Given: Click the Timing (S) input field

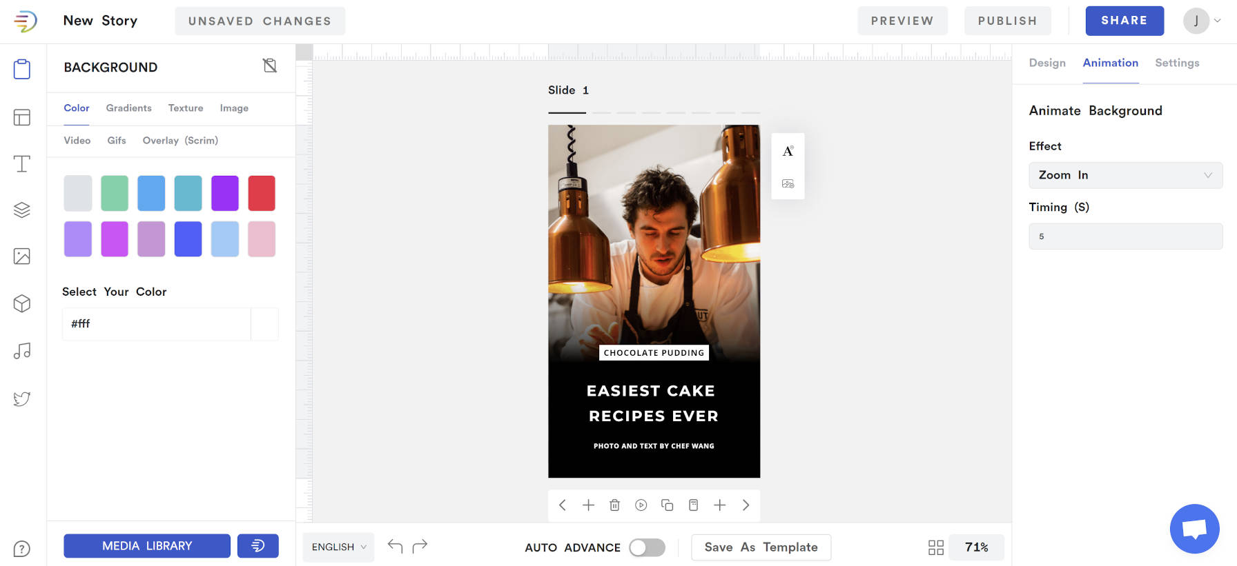Looking at the screenshot, I should pos(1125,236).
